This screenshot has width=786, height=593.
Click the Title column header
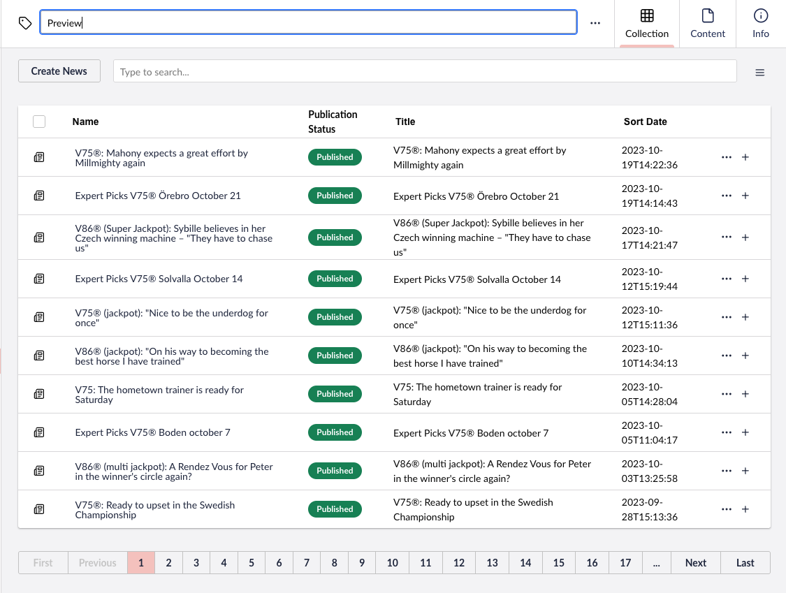(x=405, y=122)
